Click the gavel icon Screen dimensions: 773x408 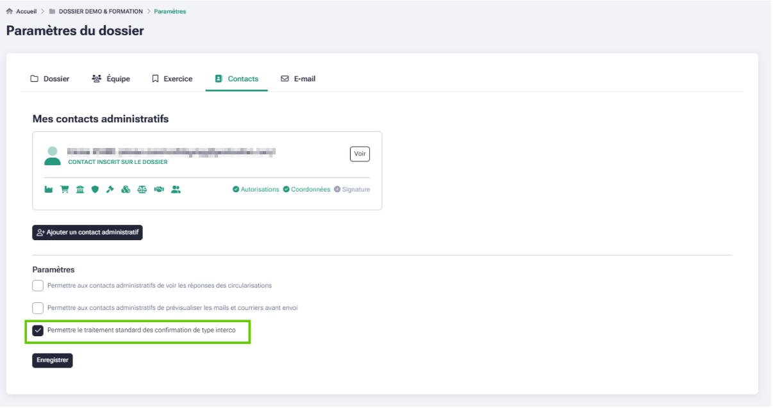pyautogui.click(x=110, y=190)
